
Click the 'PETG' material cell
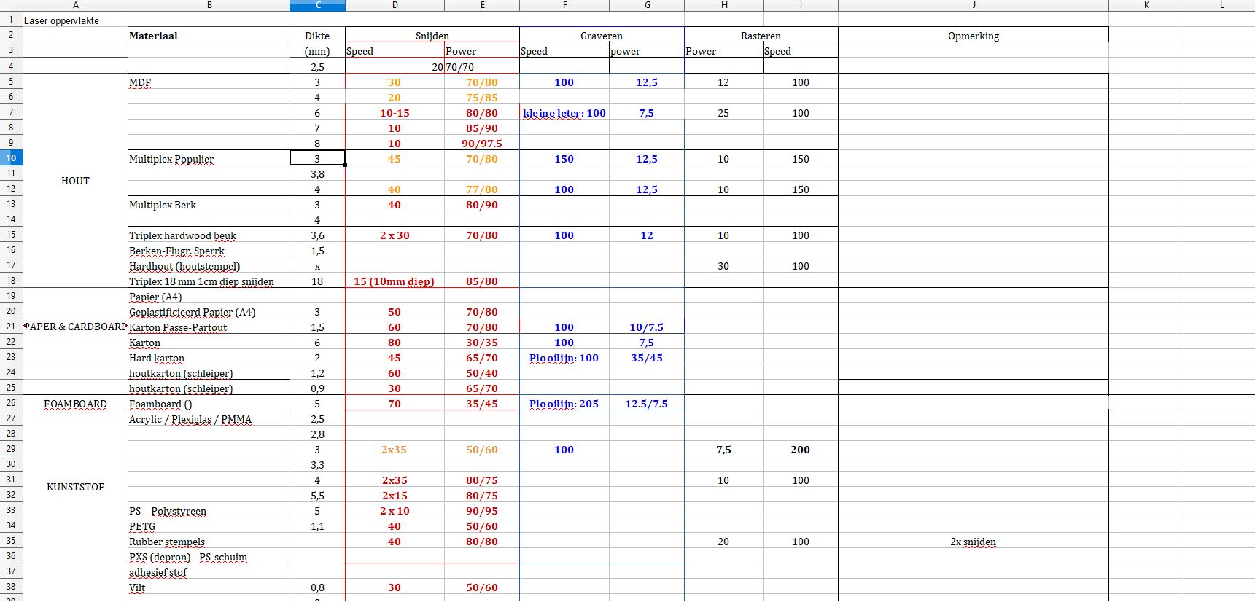pos(209,526)
